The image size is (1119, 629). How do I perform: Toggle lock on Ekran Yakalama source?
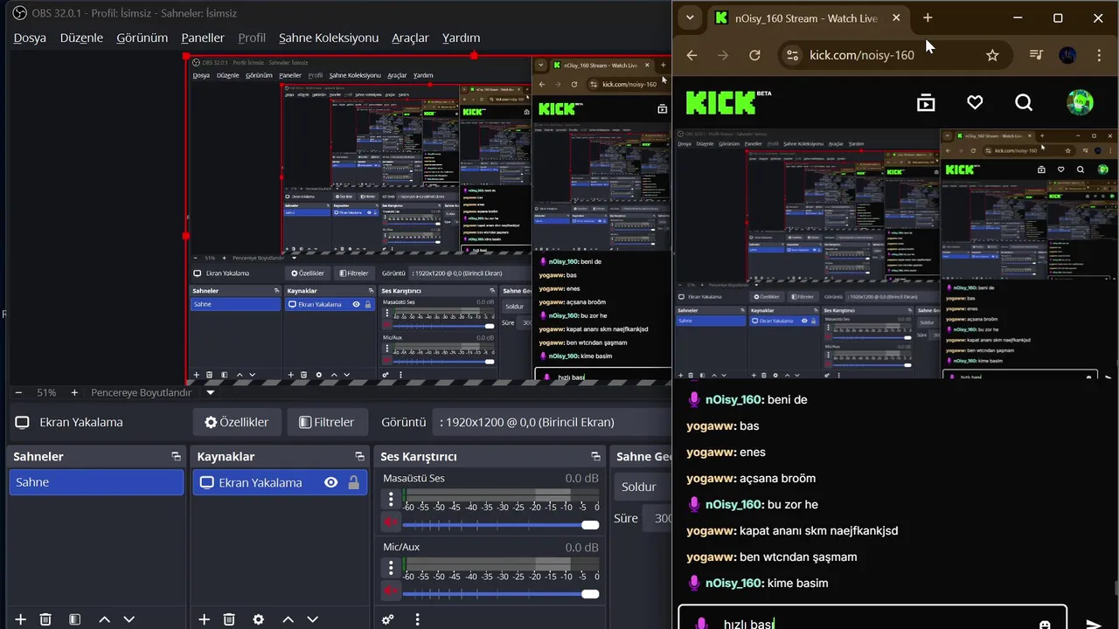pos(353,482)
